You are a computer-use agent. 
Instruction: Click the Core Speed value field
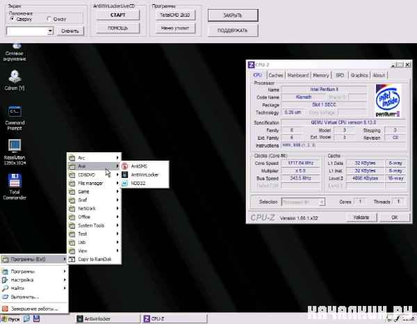tap(300, 163)
